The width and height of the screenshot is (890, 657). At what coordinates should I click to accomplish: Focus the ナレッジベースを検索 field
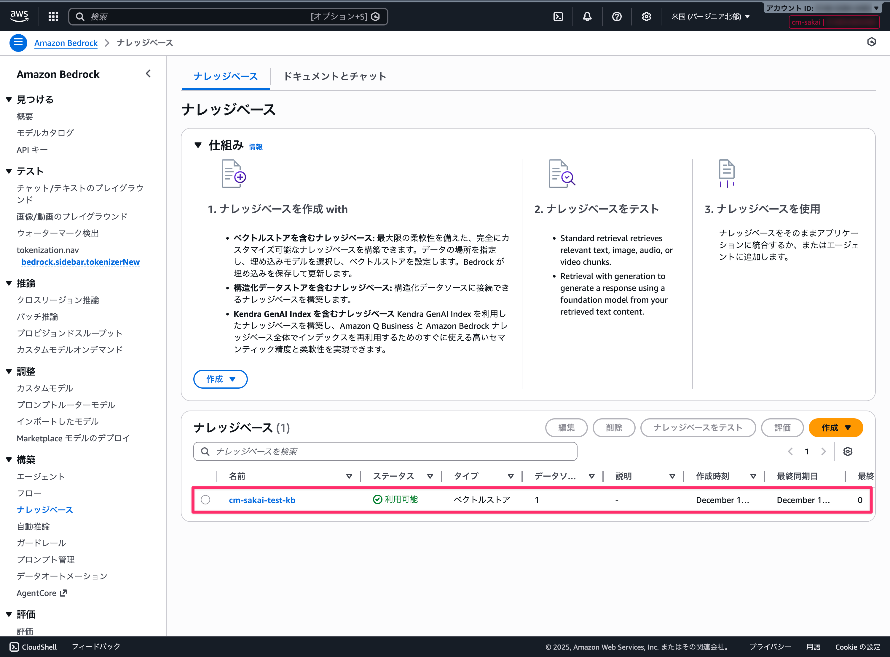(385, 451)
